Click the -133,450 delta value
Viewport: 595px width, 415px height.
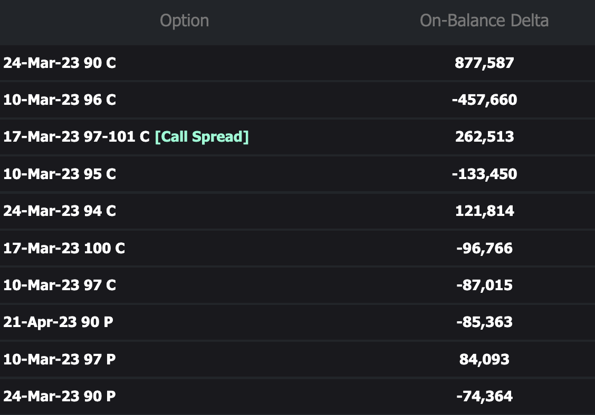tap(484, 174)
